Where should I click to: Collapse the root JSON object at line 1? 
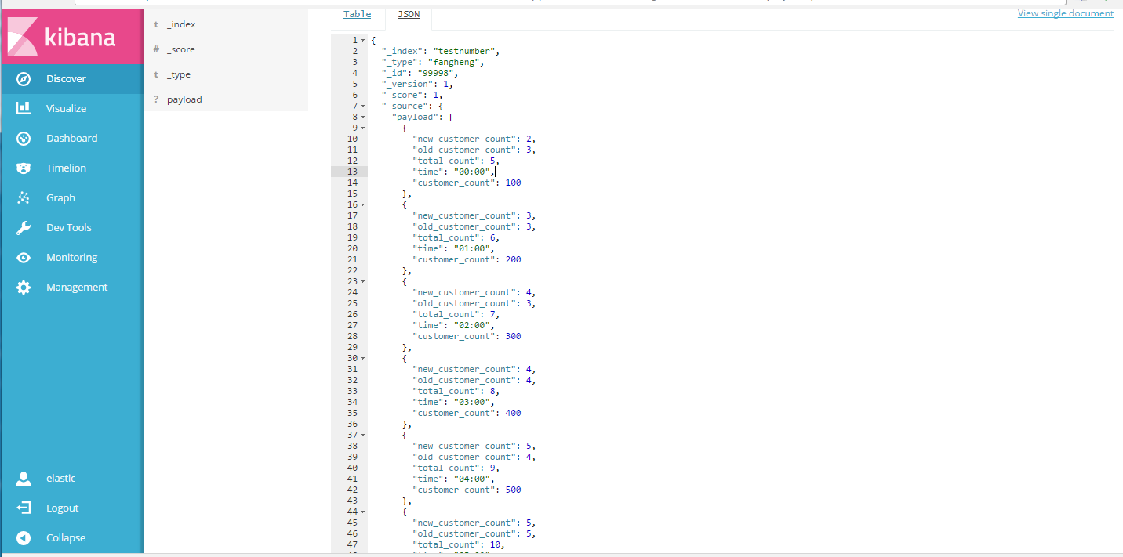click(x=363, y=40)
